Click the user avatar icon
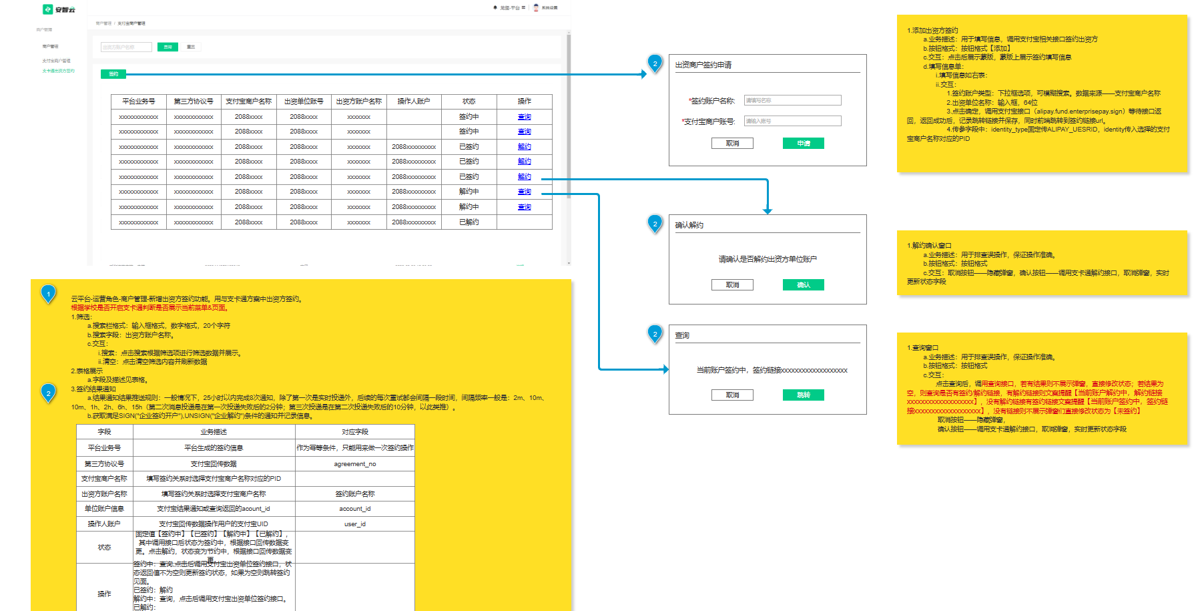 [536, 8]
